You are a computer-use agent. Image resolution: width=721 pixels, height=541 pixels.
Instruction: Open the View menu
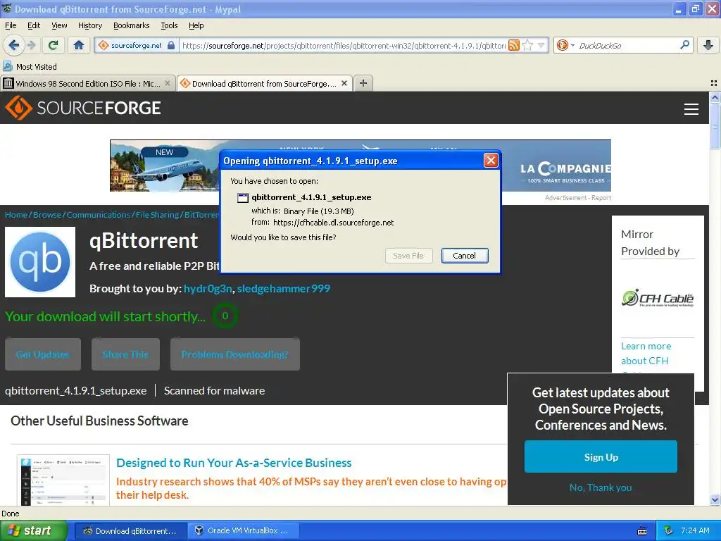[59, 25]
